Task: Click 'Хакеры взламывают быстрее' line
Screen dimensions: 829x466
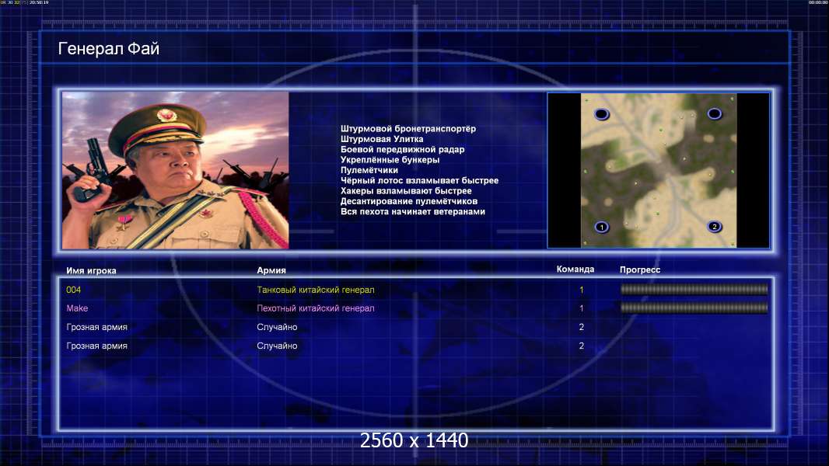Action: coord(406,190)
